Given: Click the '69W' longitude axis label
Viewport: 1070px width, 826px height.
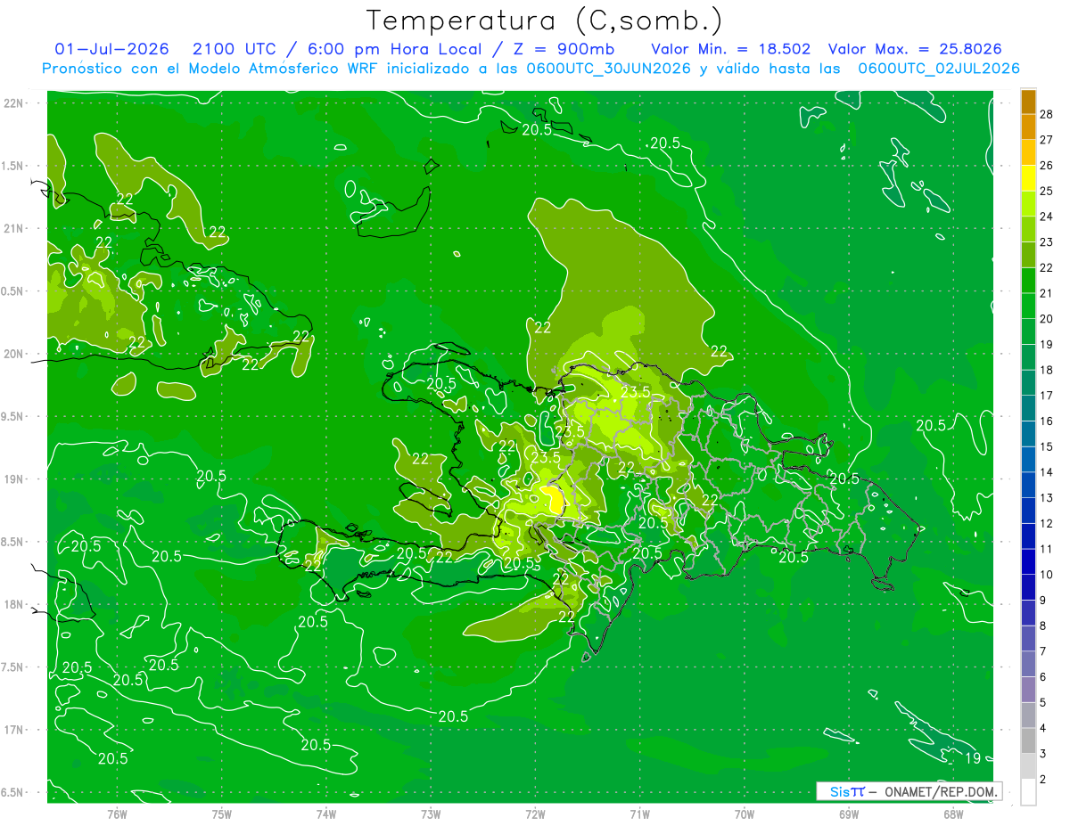Looking at the screenshot, I should tap(849, 814).
